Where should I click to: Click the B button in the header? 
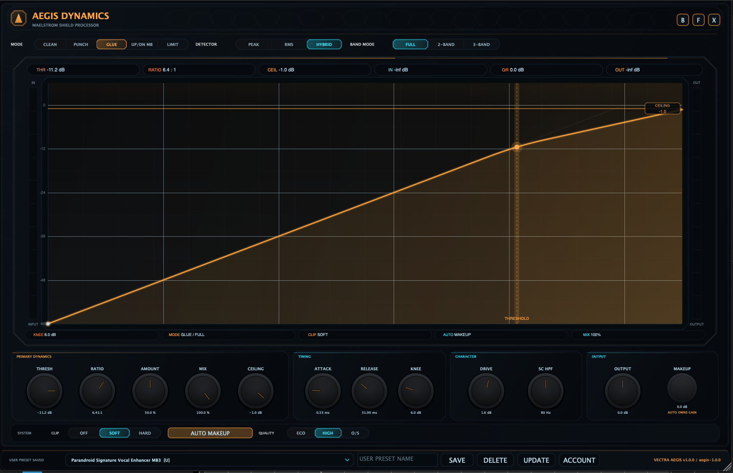[683, 20]
